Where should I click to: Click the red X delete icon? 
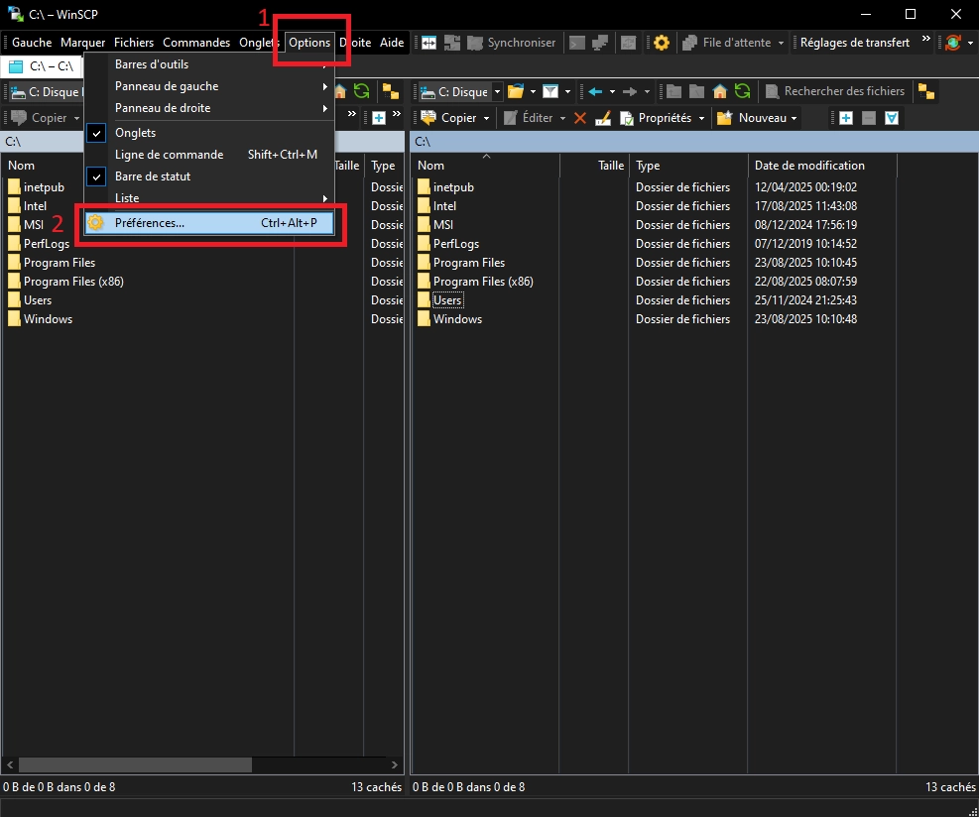tap(580, 118)
